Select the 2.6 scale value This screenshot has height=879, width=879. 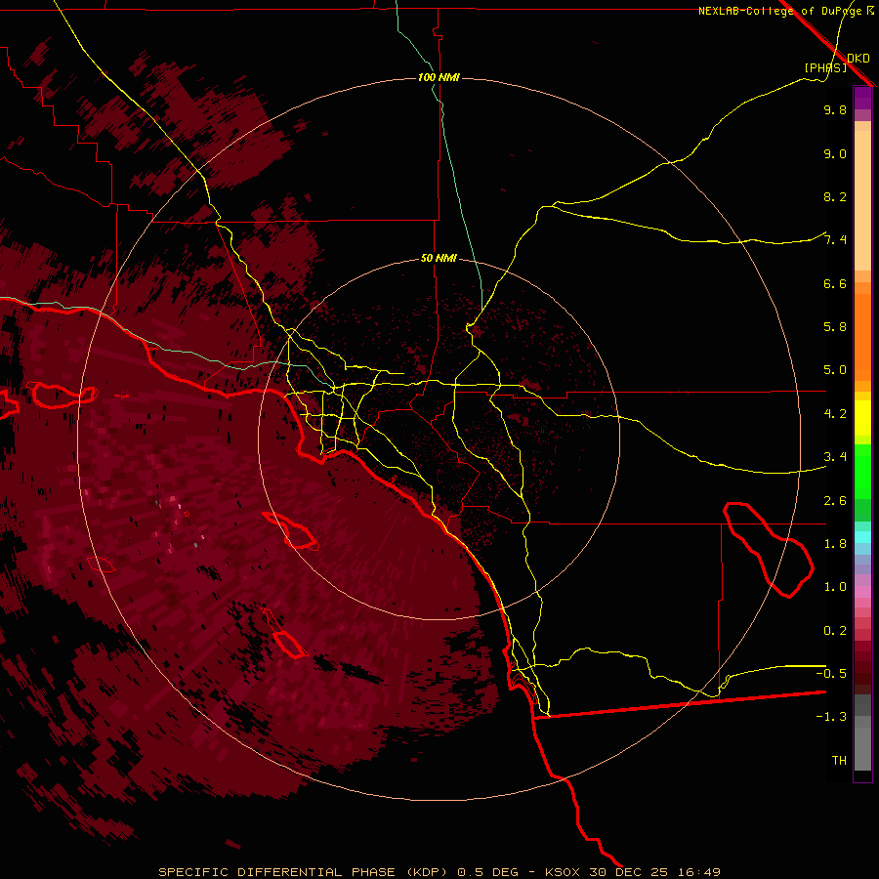click(835, 501)
